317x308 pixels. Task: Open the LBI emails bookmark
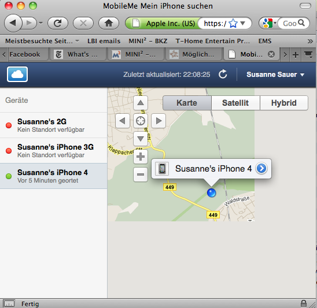[x=104, y=41]
